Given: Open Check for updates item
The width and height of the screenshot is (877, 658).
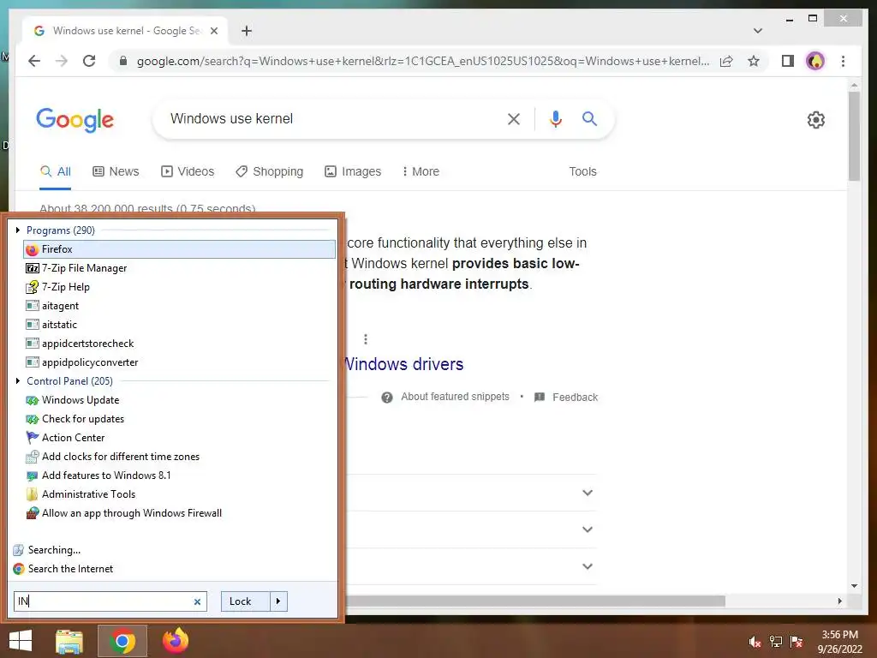Looking at the screenshot, I should point(179,419).
